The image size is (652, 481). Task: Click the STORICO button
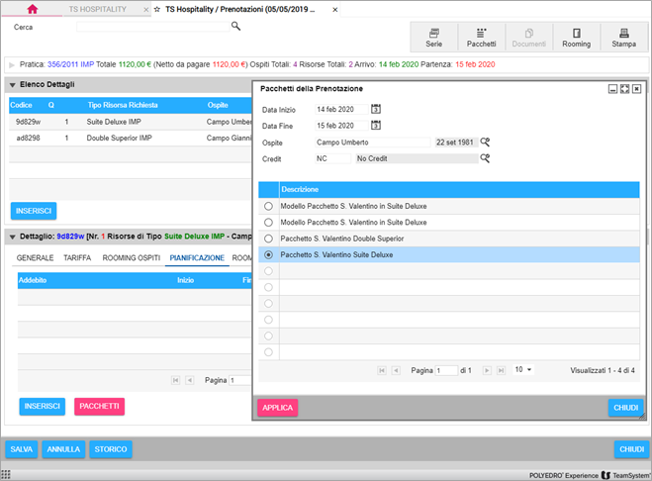pos(111,449)
